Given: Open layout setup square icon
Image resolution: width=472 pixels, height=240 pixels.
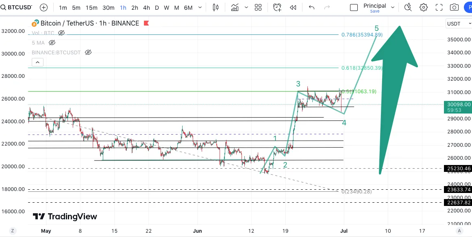Looking at the screenshot, I should tap(354, 7).
